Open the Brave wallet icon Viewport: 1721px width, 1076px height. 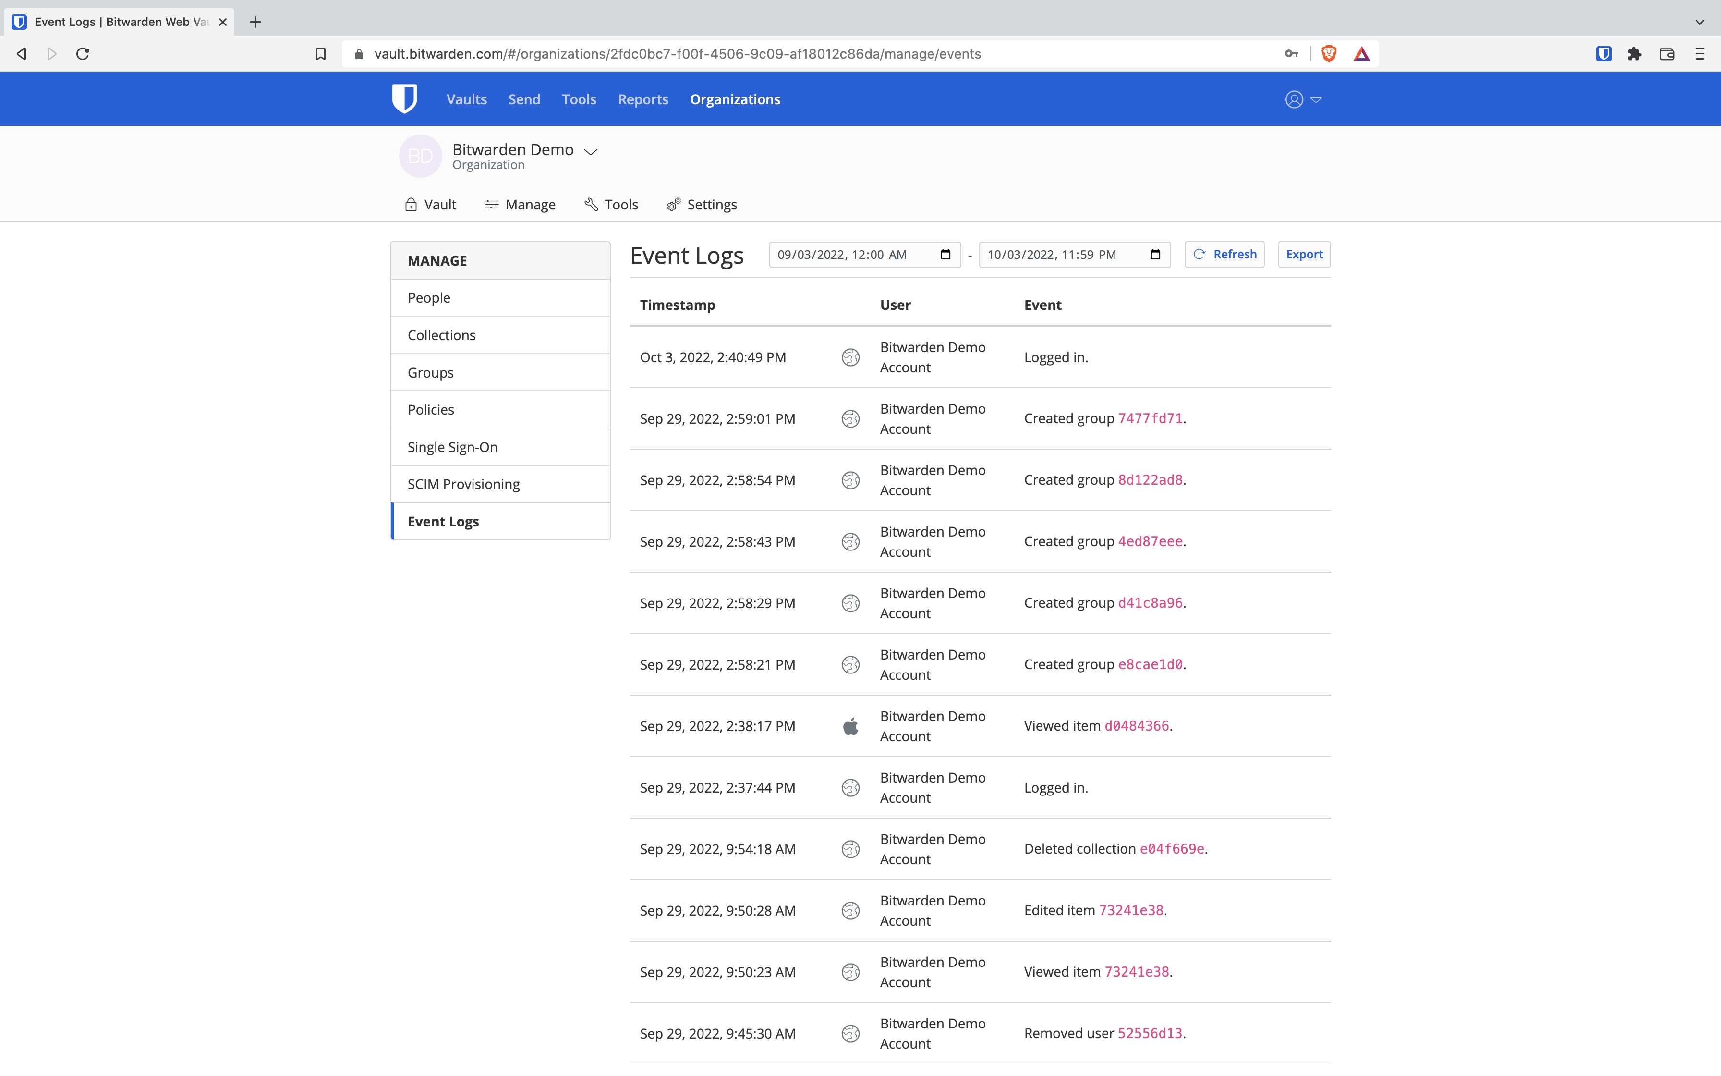tap(1667, 54)
